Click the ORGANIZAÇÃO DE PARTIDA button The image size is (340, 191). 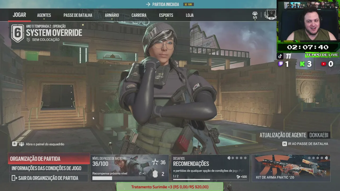[x=49, y=159]
